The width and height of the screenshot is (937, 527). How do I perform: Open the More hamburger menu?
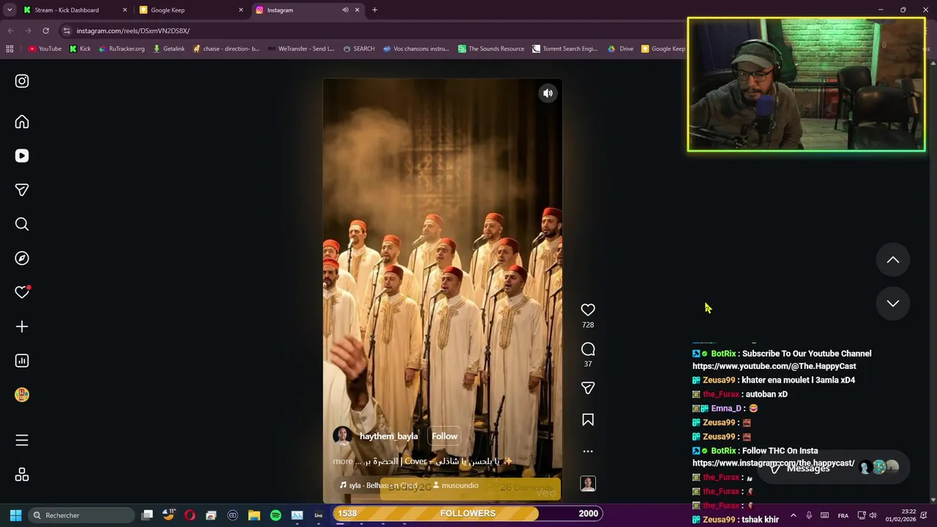click(22, 440)
